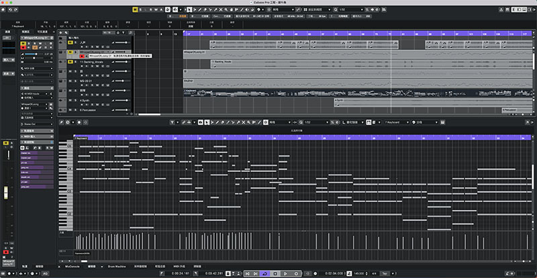Open the 7 Keyboard part selector in Key Editor
The height and width of the screenshot is (278, 537).
click(x=397, y=122)
